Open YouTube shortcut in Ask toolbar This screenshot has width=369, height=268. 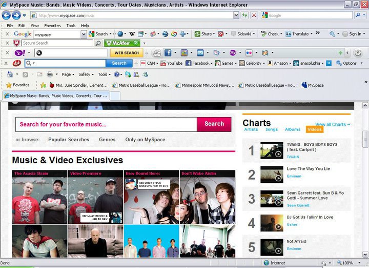click(x=171, y=63)
